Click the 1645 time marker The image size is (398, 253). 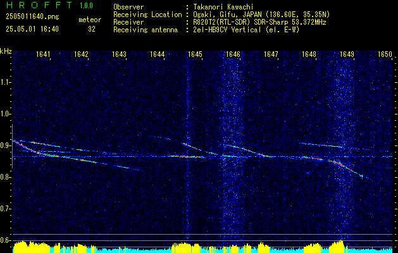195,54
